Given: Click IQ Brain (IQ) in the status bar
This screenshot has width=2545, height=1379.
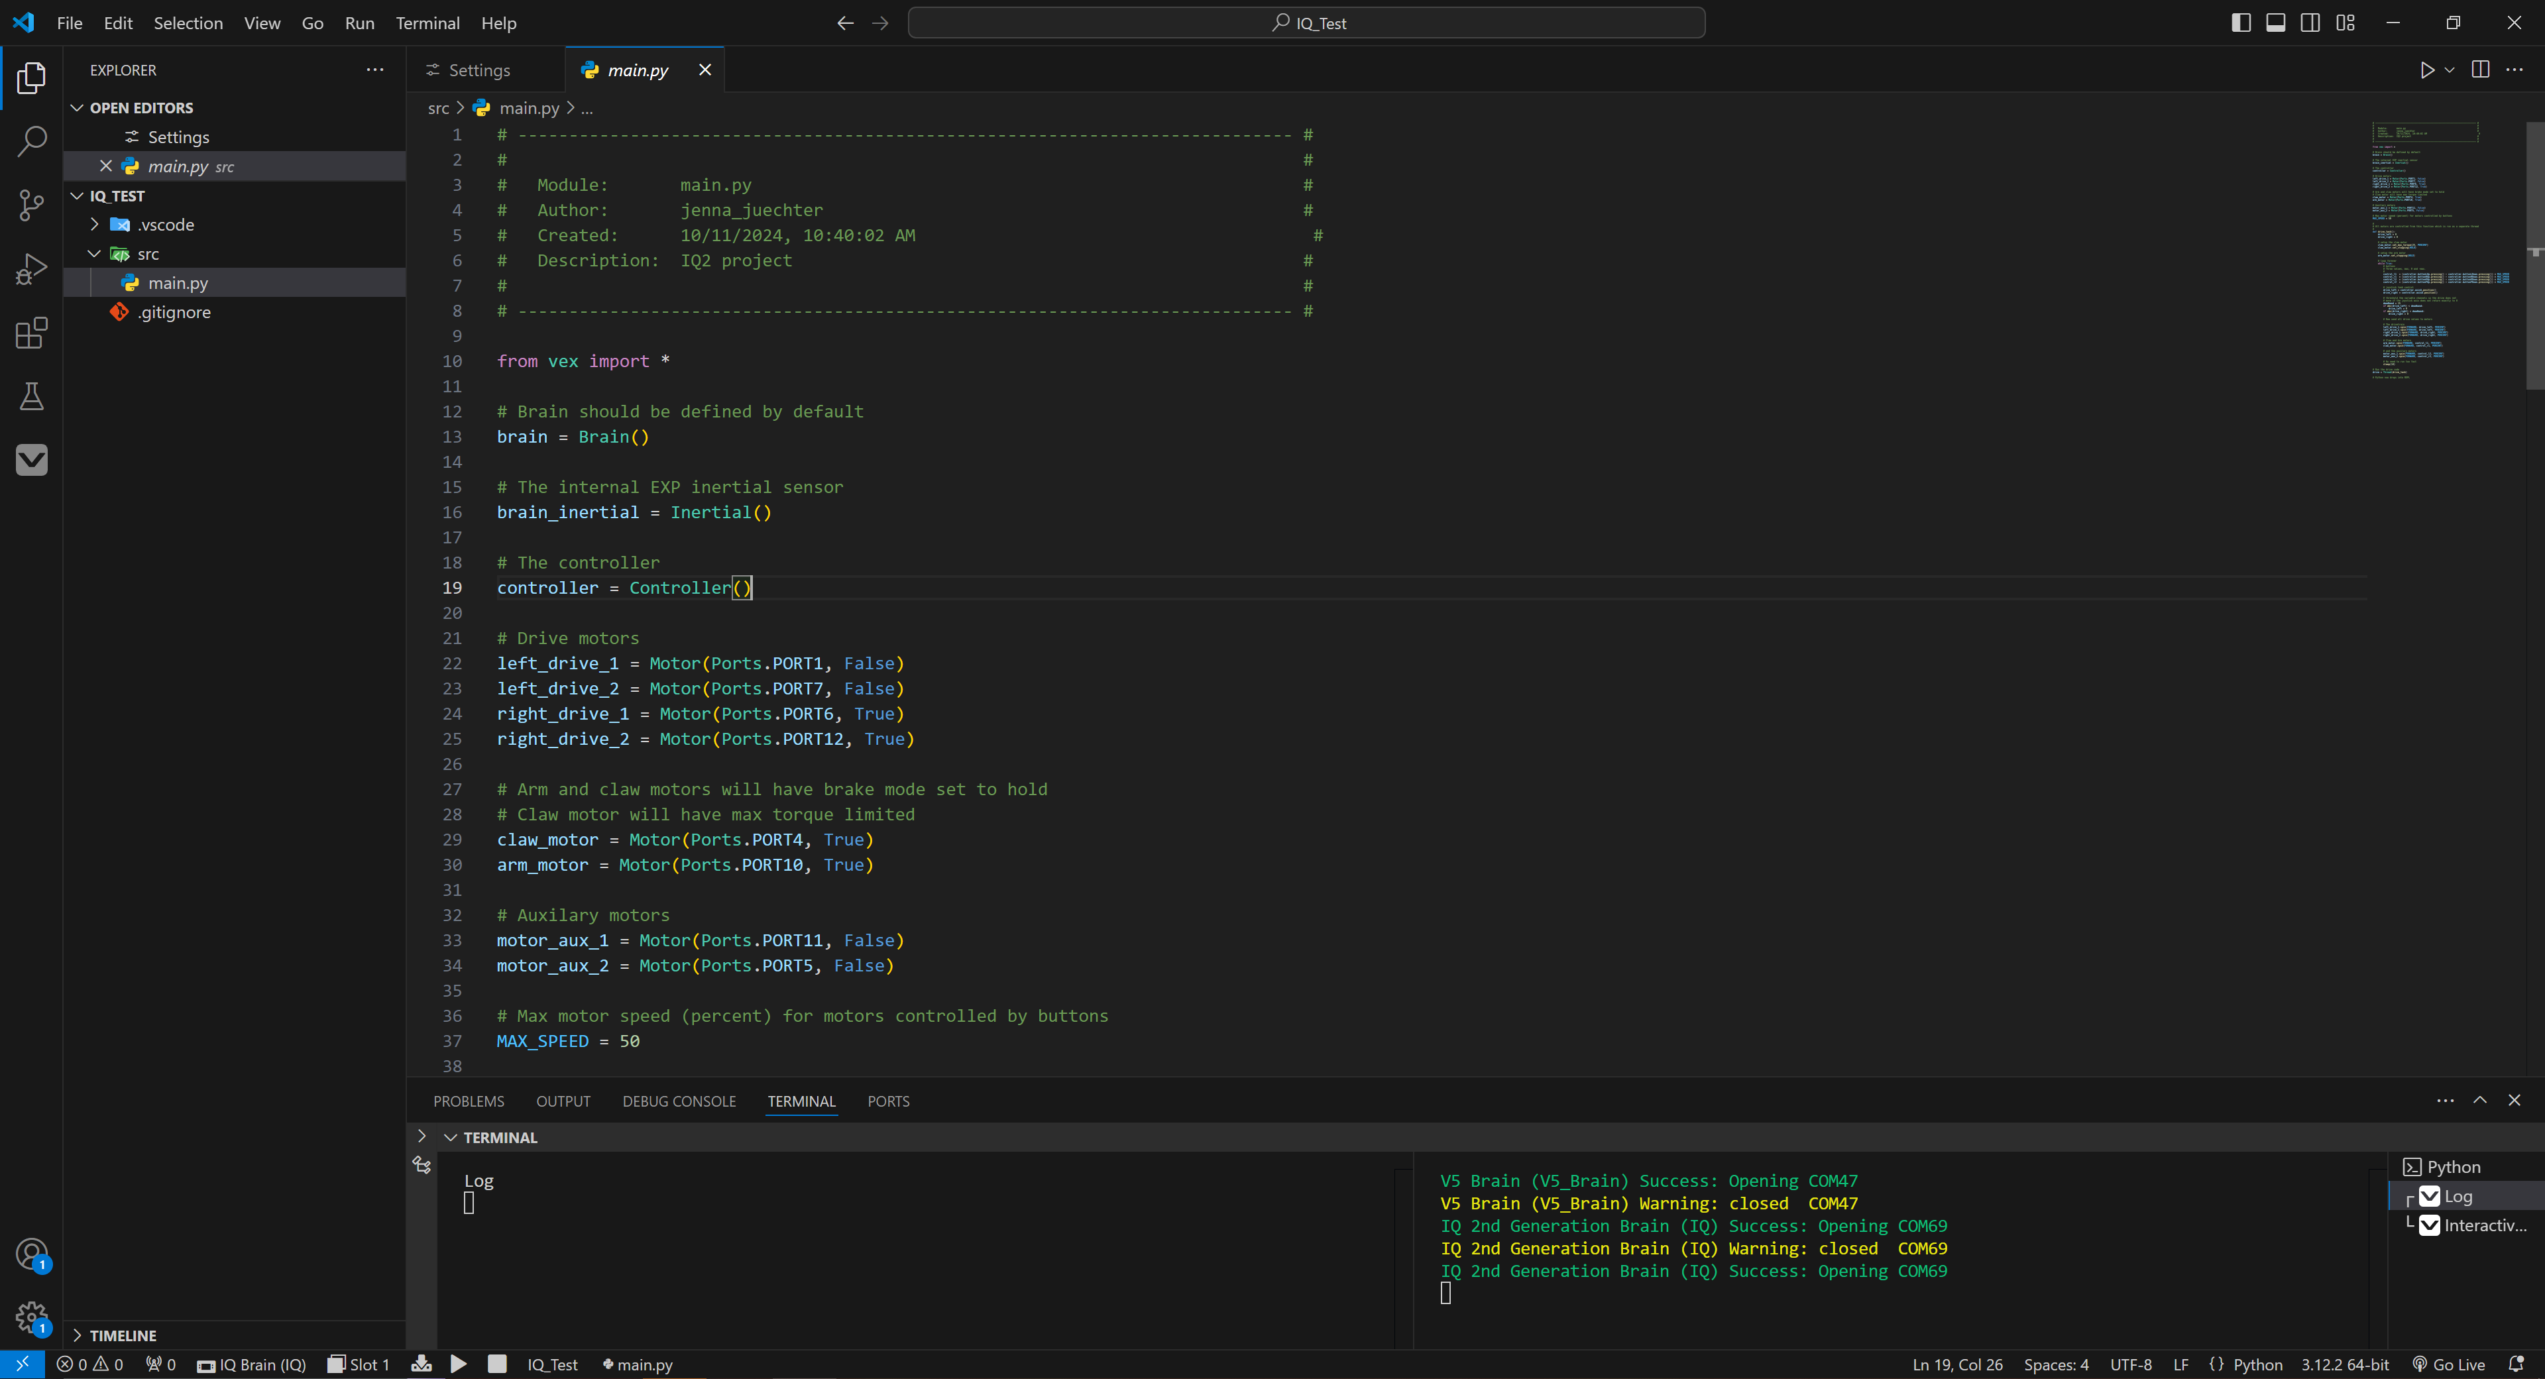Looking at the screenshot, I should (252, 1364).
